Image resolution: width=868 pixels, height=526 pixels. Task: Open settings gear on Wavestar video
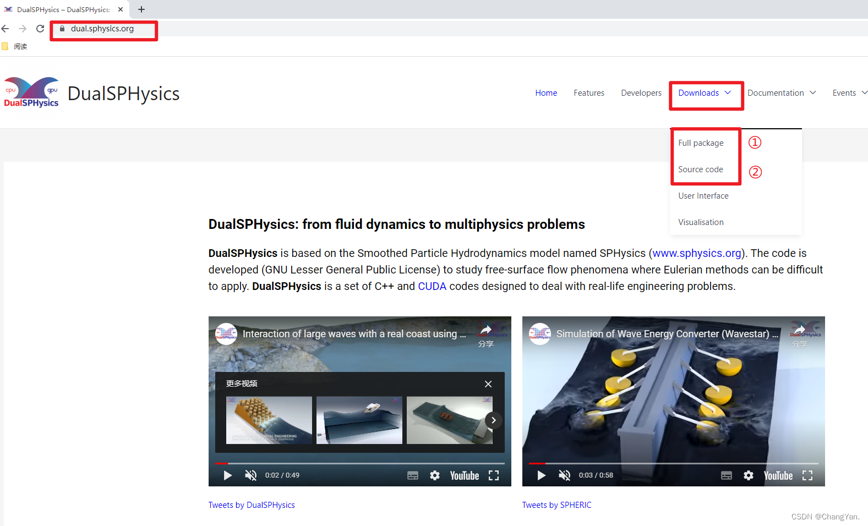pos(749,475)
